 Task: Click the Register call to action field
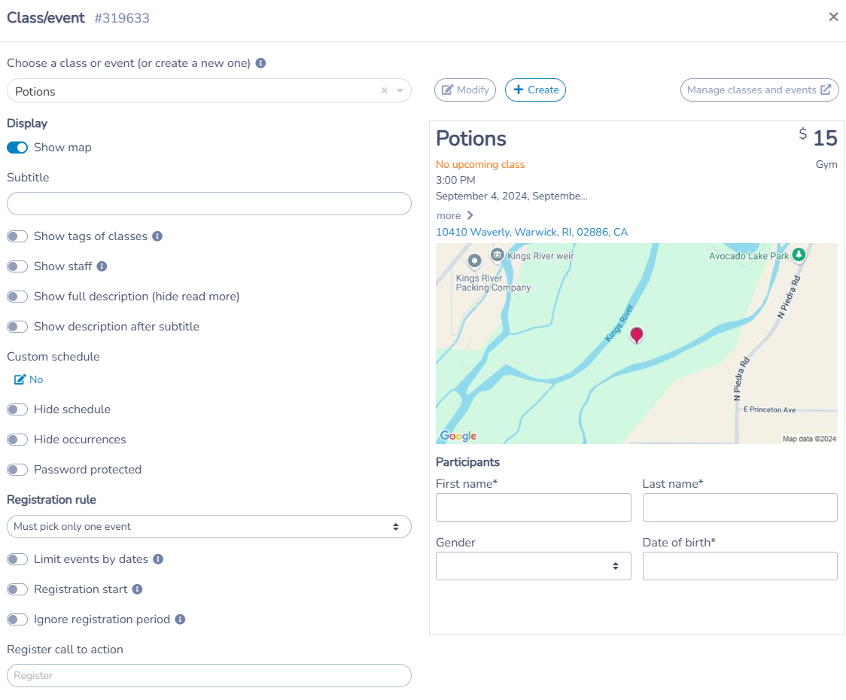point(208,676)
